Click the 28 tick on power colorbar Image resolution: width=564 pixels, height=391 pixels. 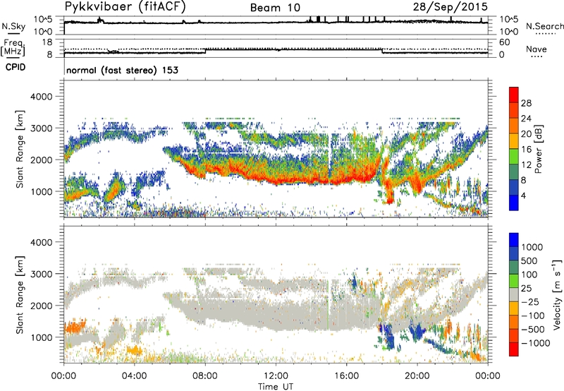pyautogui.click(x=526, y=103)
